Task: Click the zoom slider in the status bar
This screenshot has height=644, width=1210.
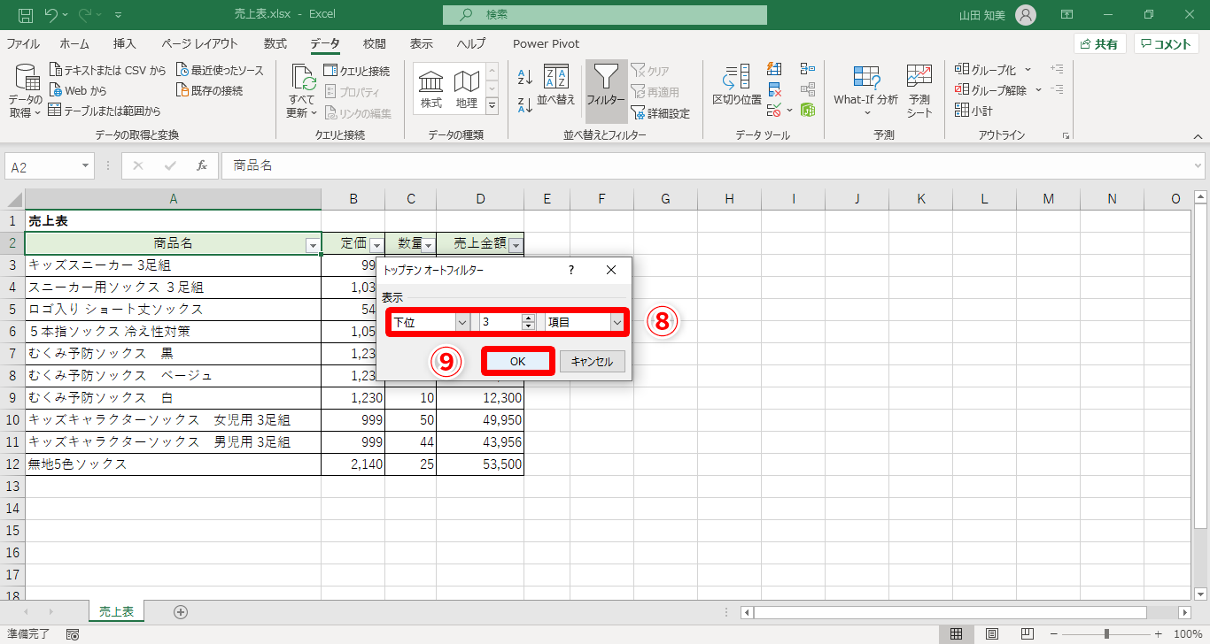Action: 1106,634
